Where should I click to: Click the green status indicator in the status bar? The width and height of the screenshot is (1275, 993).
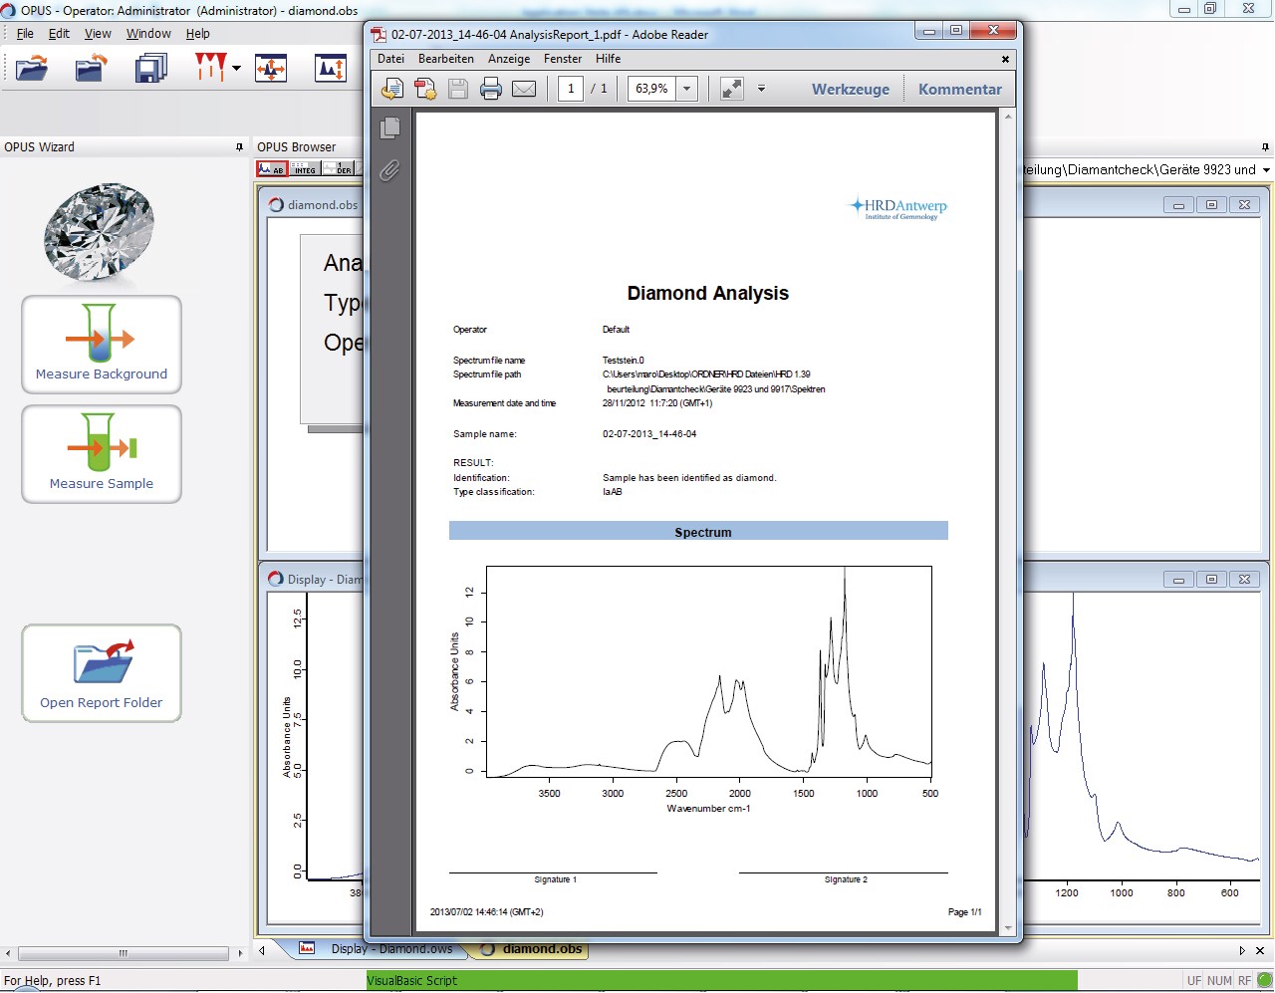1264,981
